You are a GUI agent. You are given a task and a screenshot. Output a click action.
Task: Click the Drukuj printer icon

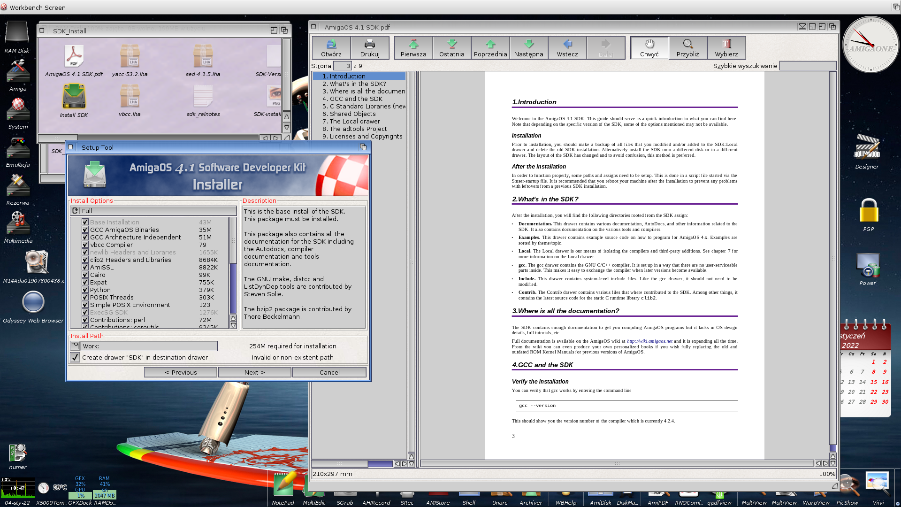tap(370, 48)
